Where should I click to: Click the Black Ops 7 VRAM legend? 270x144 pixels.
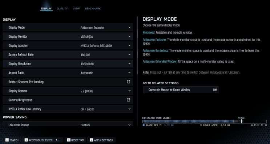pos(158,125)
